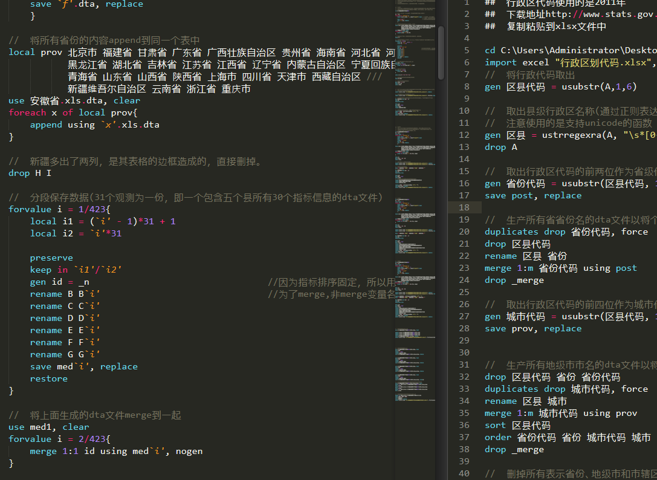Click the minimap preview of the left editor
Viewport: 657px width, 480px height.
[x=416, y=181]
